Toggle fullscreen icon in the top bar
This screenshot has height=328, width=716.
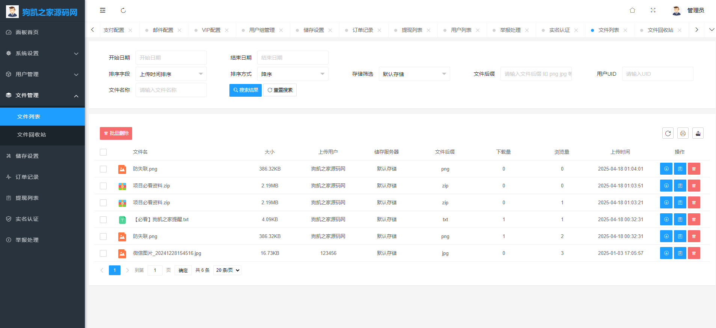coord(653,10)
